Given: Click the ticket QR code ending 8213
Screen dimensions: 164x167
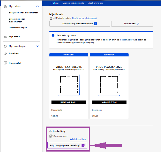Looking at the screenshot, I should (x=69, y=85).
